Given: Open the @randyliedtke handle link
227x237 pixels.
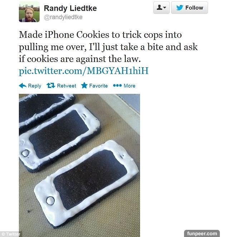Looking at the screenshot, I should 63,17.
